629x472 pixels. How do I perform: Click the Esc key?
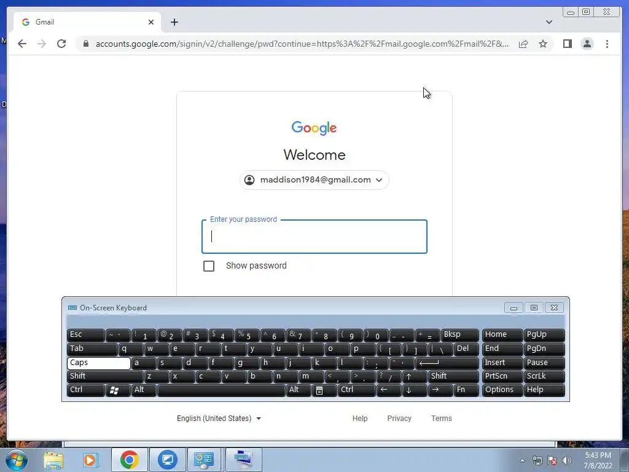[86, 335]
